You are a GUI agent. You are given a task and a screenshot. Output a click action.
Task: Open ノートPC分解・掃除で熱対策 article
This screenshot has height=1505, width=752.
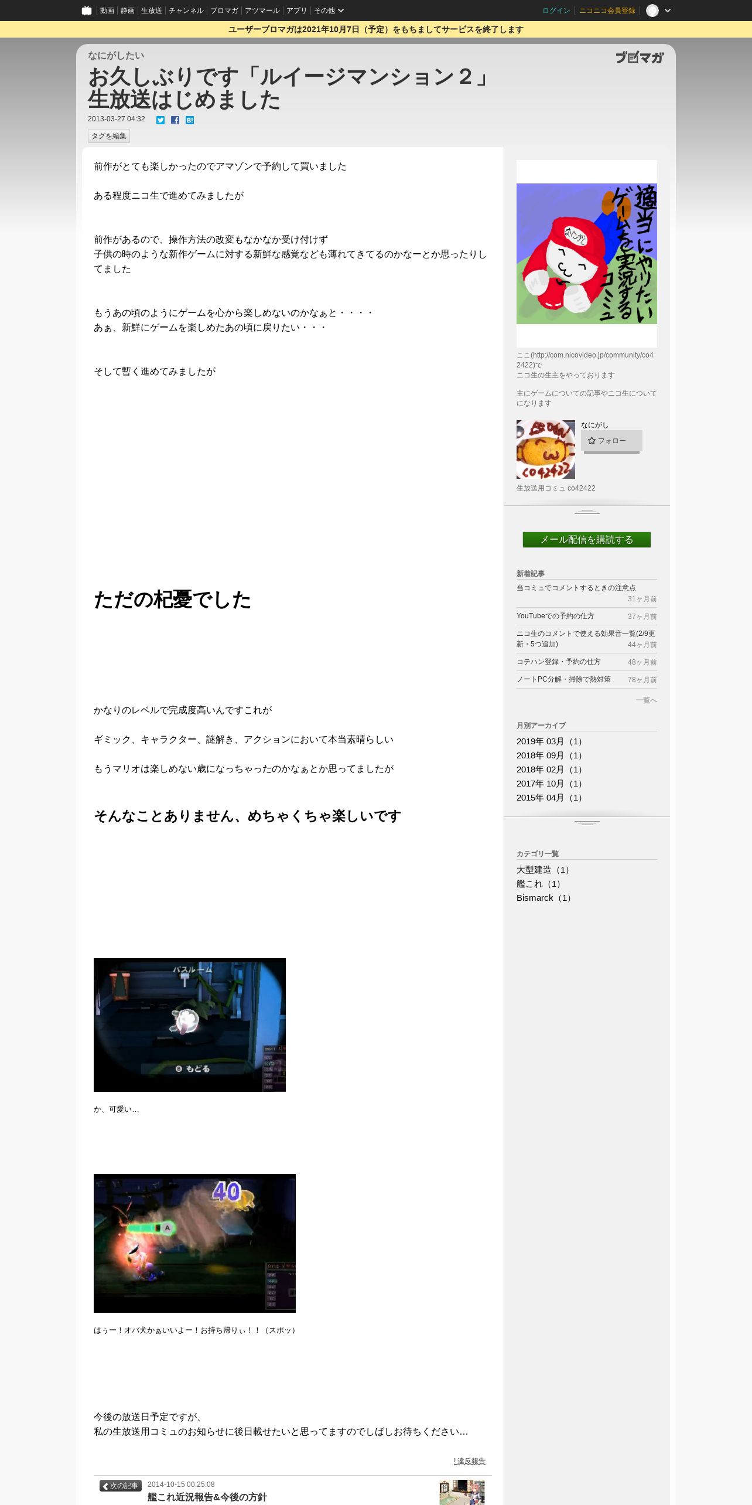(x=563, y=679)
